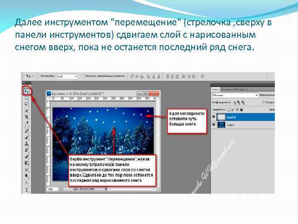Open the status bar info arrow menu
The image size is (298, 224).
tap(106, 189)
